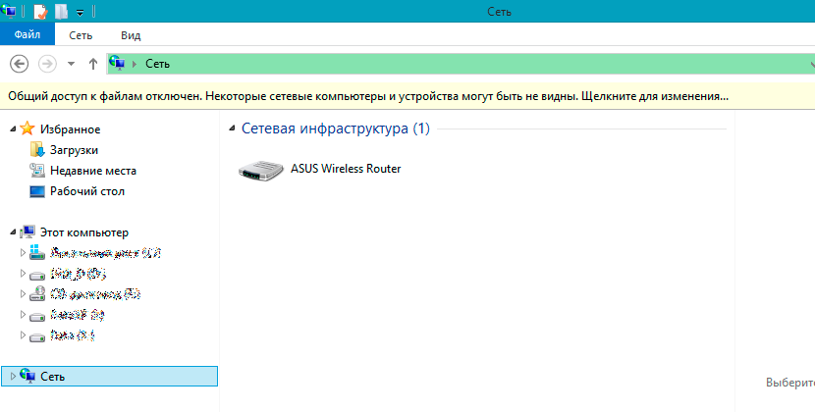Collapse the Этот компьютер tree node
Image resolution: width=815 pixels, height=412 pixels.
12,232
